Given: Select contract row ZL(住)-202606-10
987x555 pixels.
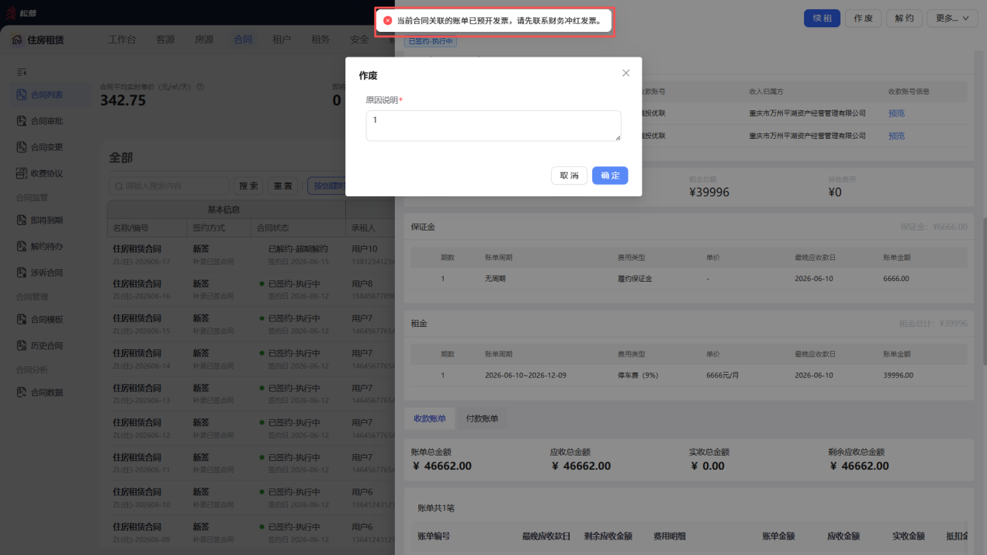Looking at the screenshot, I should click(251, 498).
